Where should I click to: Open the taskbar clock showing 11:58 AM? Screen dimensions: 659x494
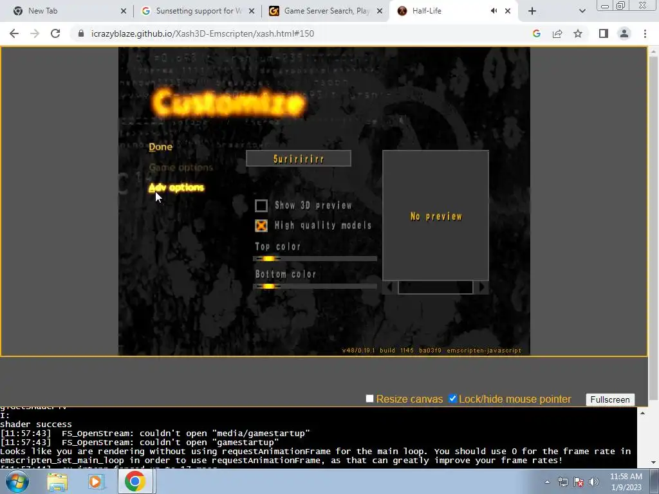(x=626, y=482)
